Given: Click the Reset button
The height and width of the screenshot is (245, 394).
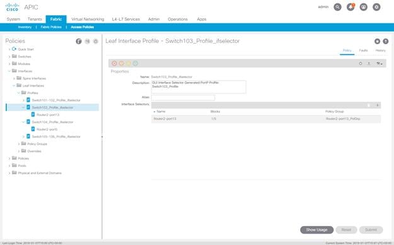Looking at the screenshot, I should point(346,230).
